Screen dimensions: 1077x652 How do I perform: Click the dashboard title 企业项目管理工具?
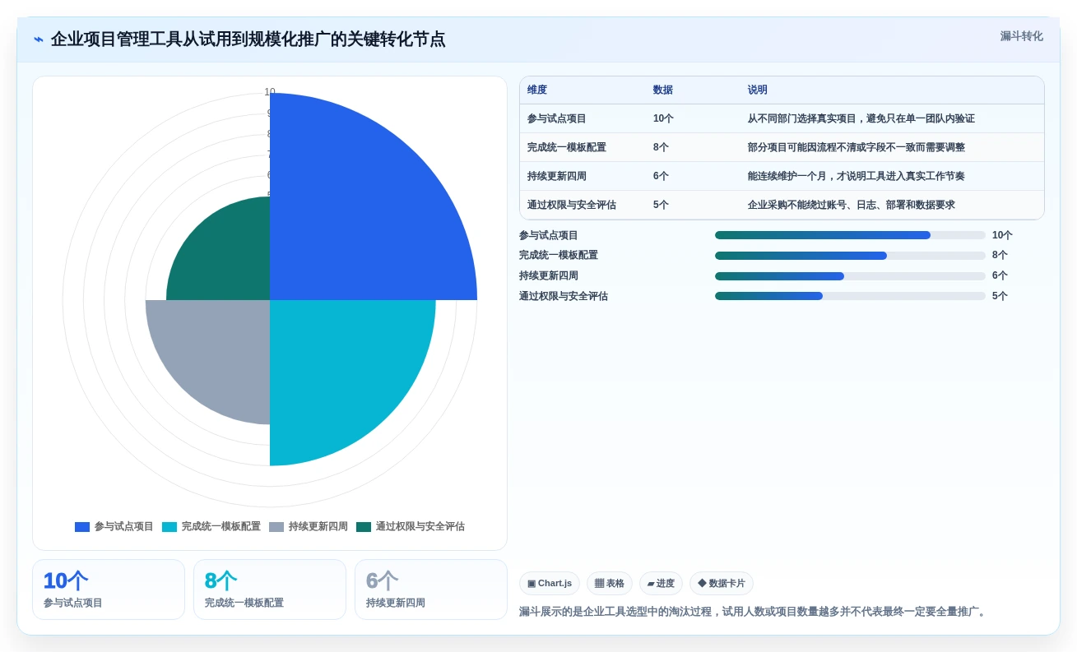[248, 39]
